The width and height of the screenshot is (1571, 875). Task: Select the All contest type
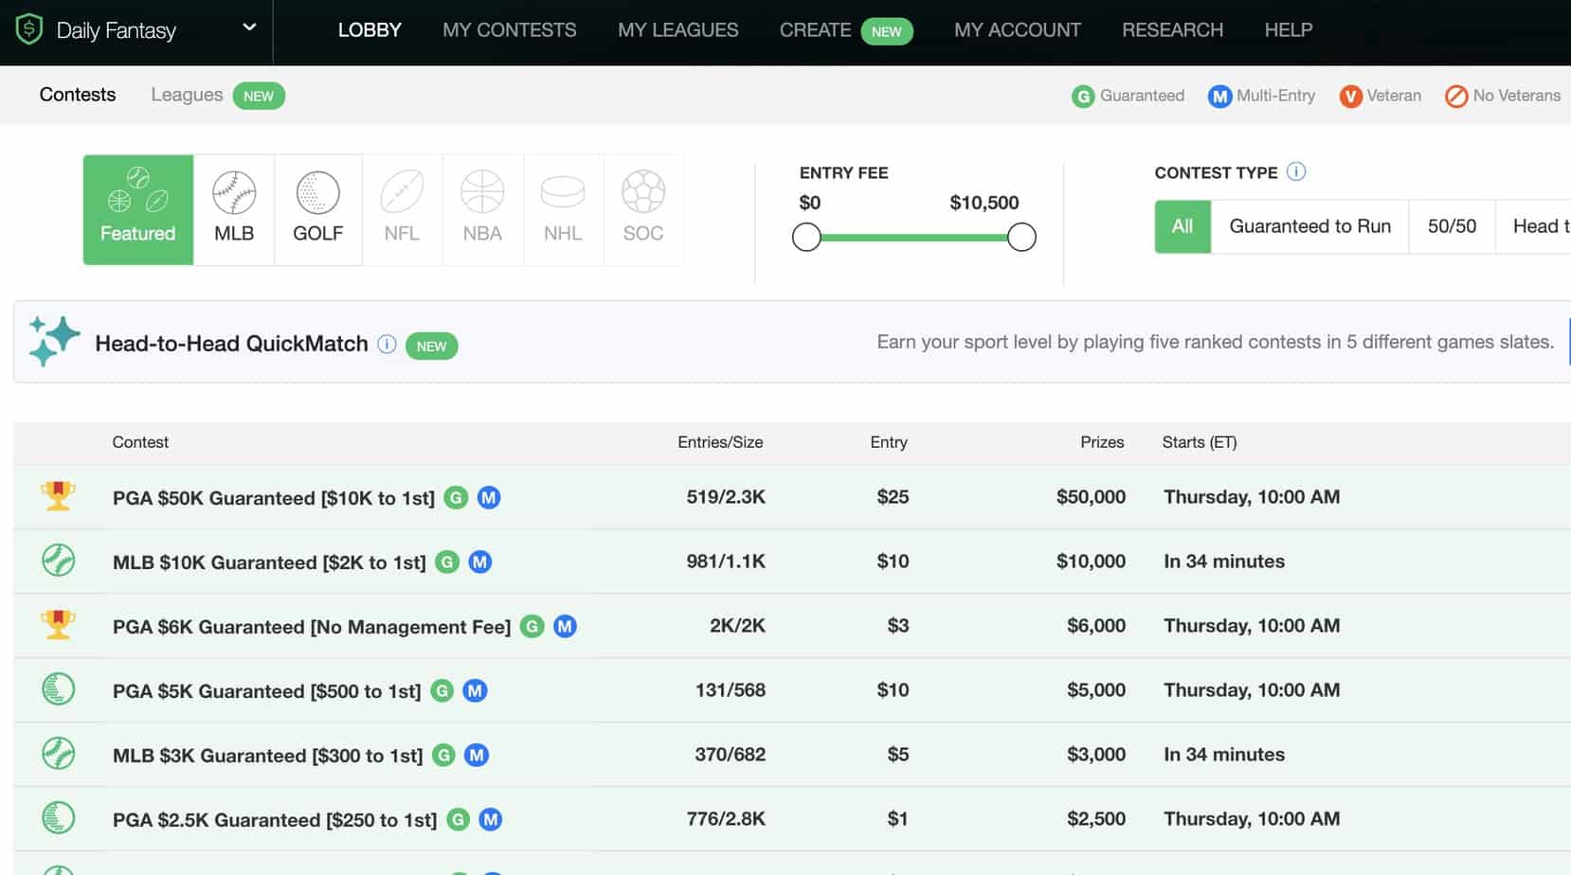click(1183, 226)
